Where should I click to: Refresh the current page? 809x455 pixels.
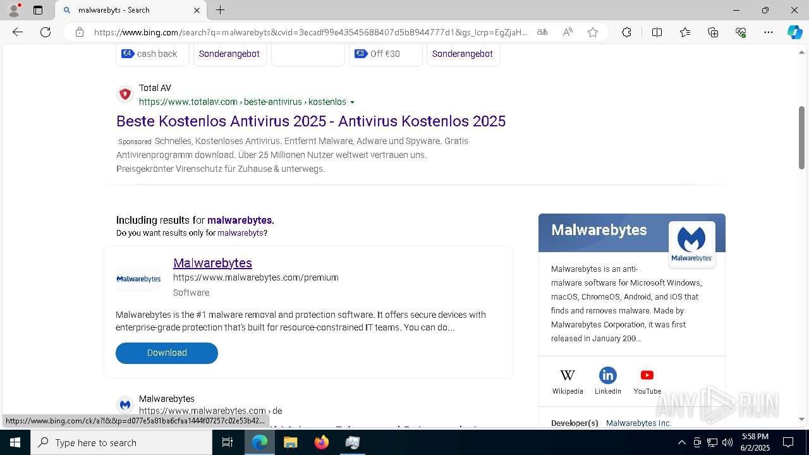tap(46, 32)
